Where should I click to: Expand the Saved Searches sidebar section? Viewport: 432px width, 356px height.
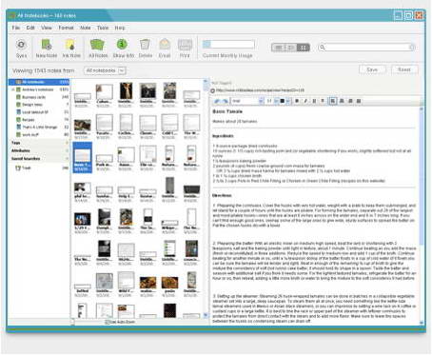pyautogui.click(x=67, y=158)
